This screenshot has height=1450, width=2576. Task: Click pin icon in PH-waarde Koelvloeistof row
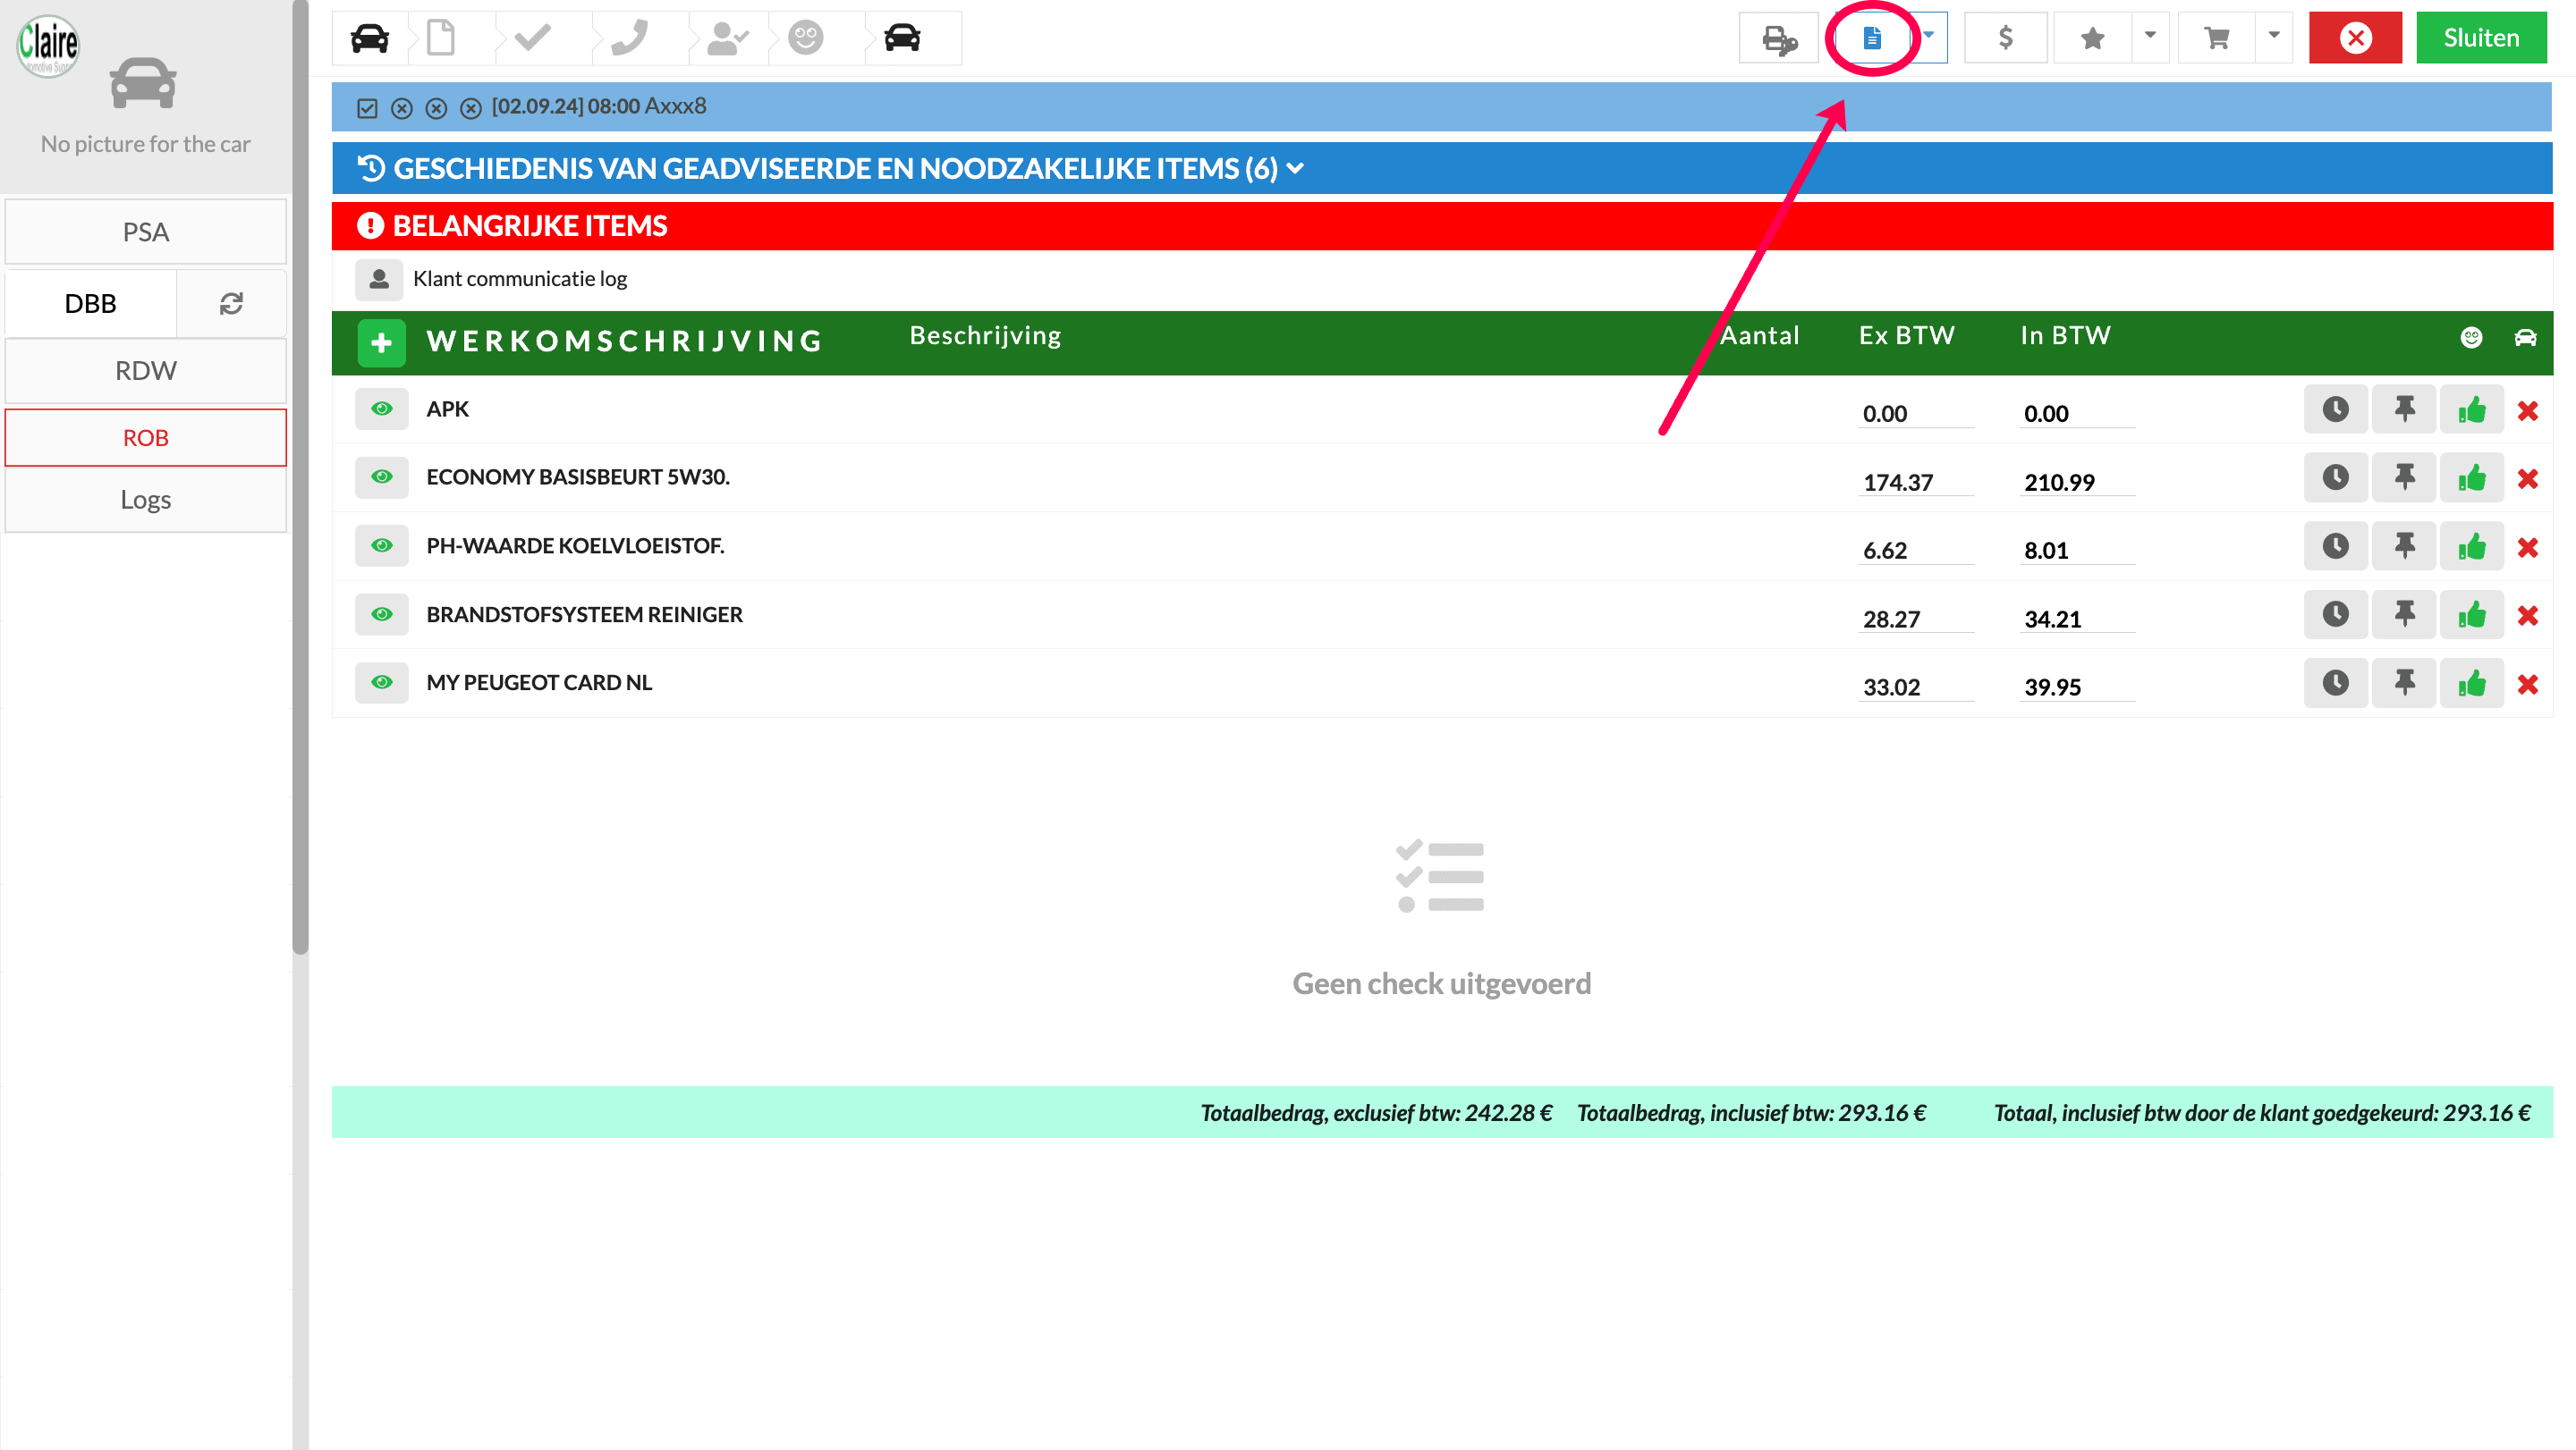pyautogui.click(x=2404, y=545)
